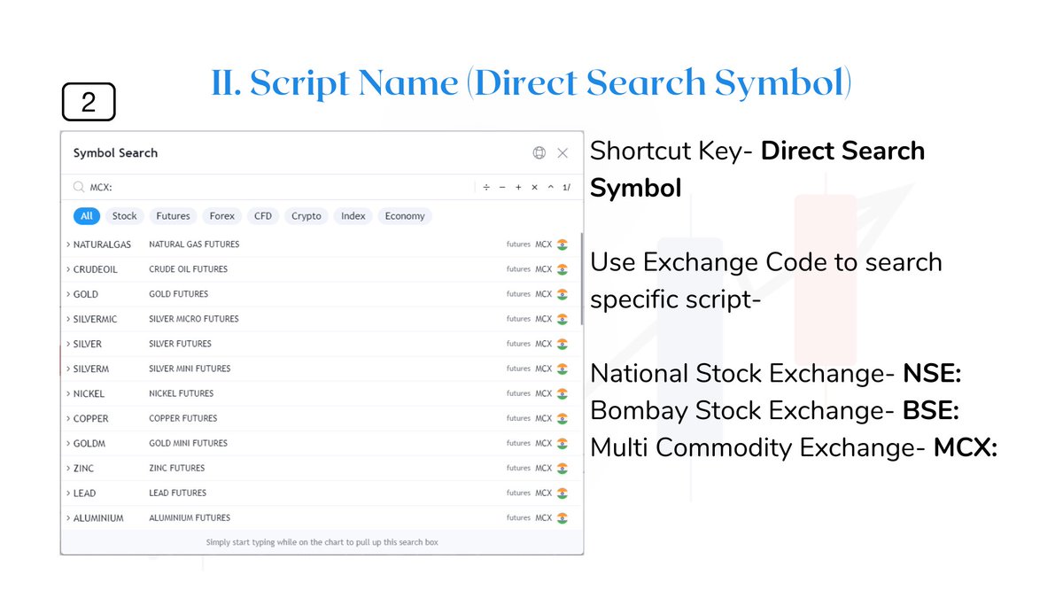The height and width of the screenshot is (598, 1063).
Task: Select NATURAL GAS FUTURES description
Action: [194, 245]
